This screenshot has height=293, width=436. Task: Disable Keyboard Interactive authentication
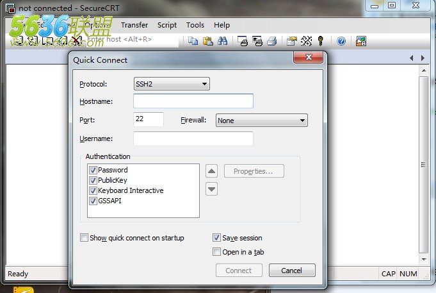(x=93, y=190)
